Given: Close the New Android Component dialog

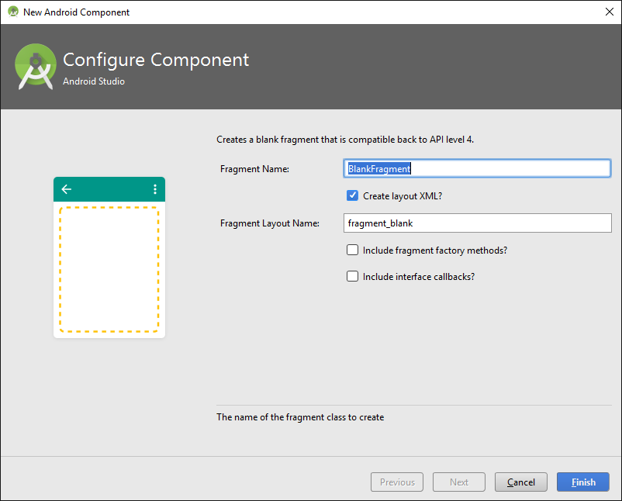Looking at the screenshot, I should [609, 12].
